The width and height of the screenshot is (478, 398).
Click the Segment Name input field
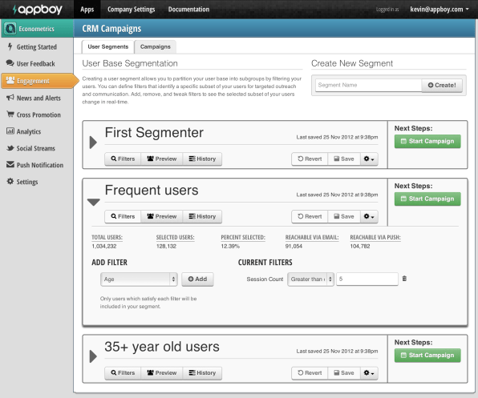tap(369, 85)
